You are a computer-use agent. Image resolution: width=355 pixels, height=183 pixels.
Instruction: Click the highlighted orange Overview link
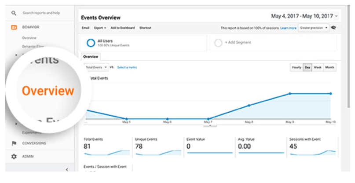click(x=48, y=91)
